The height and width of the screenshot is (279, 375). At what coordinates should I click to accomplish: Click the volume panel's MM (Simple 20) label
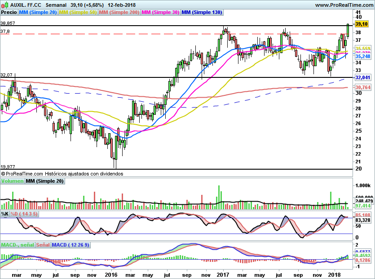coord(44,181)
